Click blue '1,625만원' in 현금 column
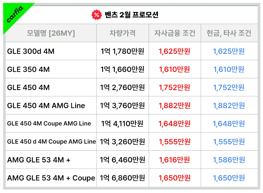This screenshot has width=263, height=193. [x=229, y=51]
